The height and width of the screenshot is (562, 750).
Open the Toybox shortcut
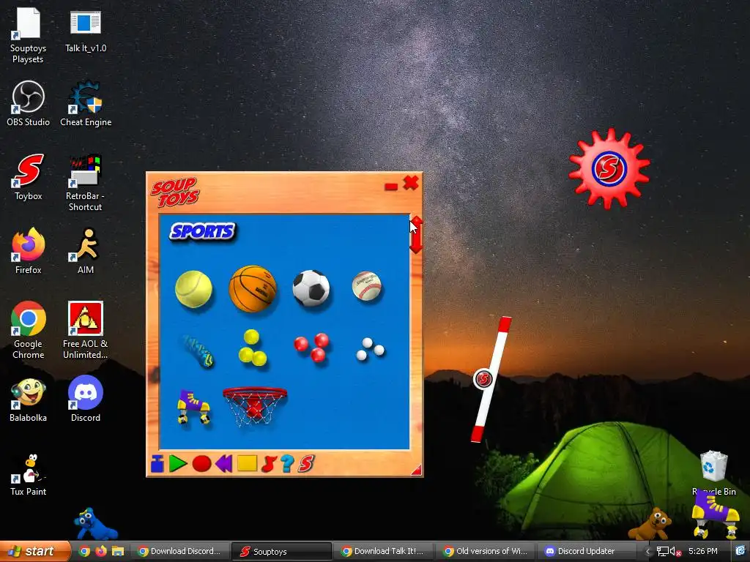point(29,177)
